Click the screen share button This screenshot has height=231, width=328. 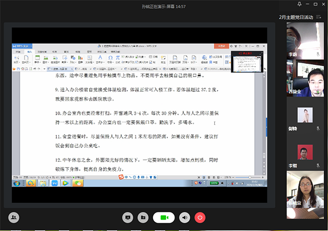(x=127, y=217)
